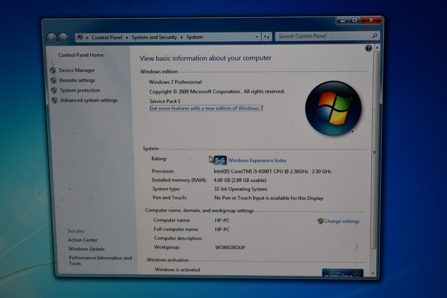Open Windows Update under See also
This screenshot has height=298, width=447.
pyautogui.click(x=86, y=249)
